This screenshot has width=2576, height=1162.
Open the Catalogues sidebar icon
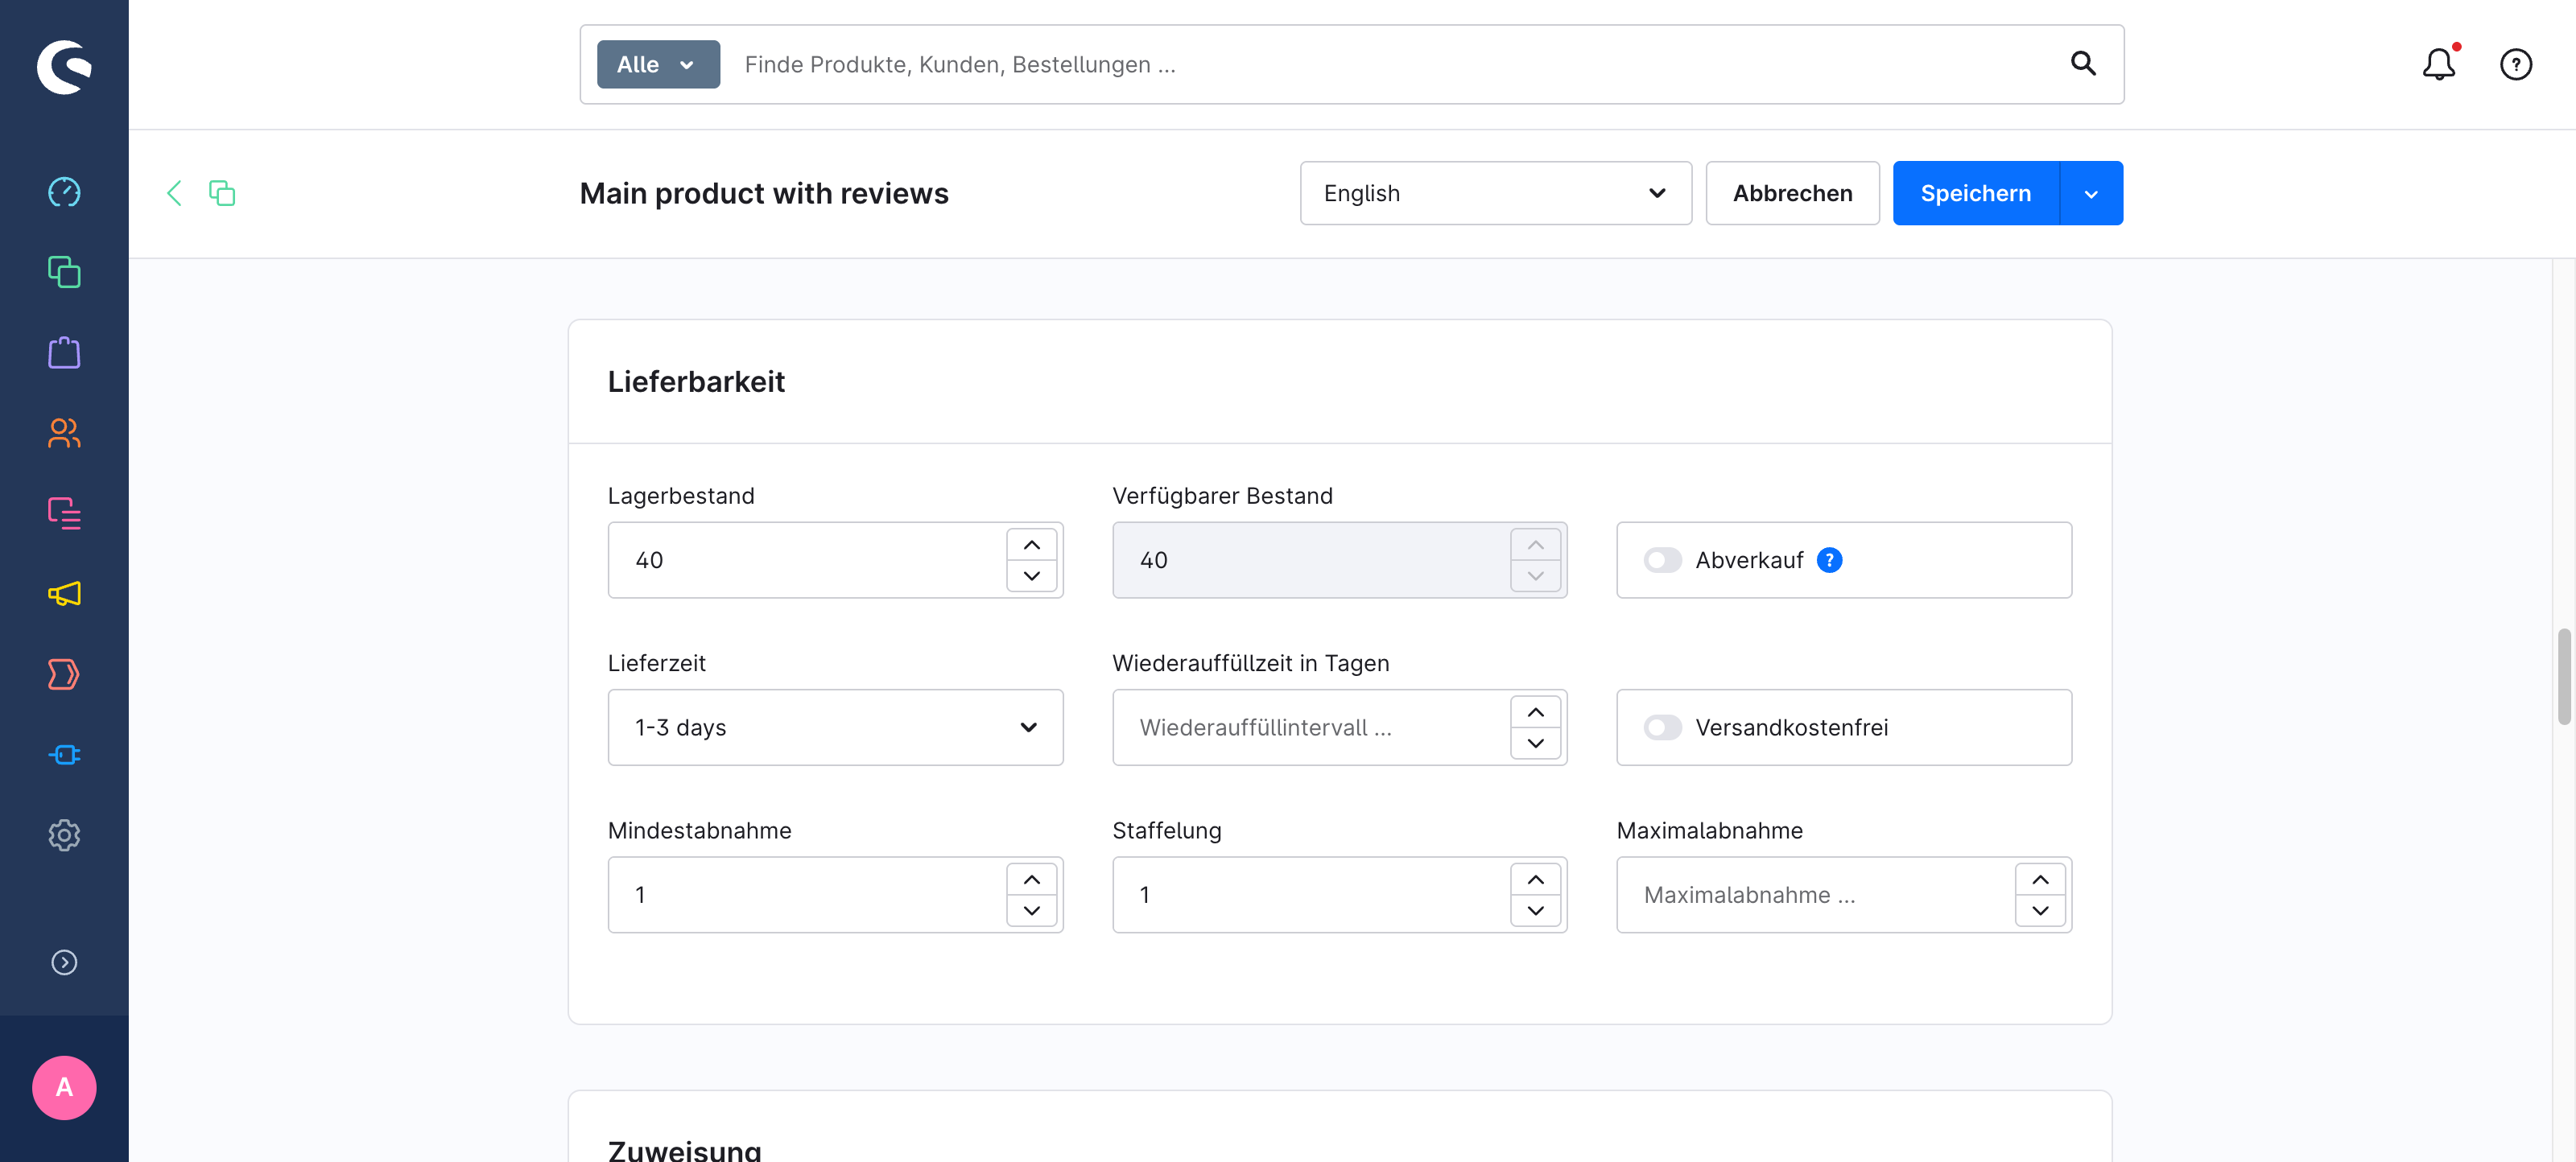(x=64, y=272)
